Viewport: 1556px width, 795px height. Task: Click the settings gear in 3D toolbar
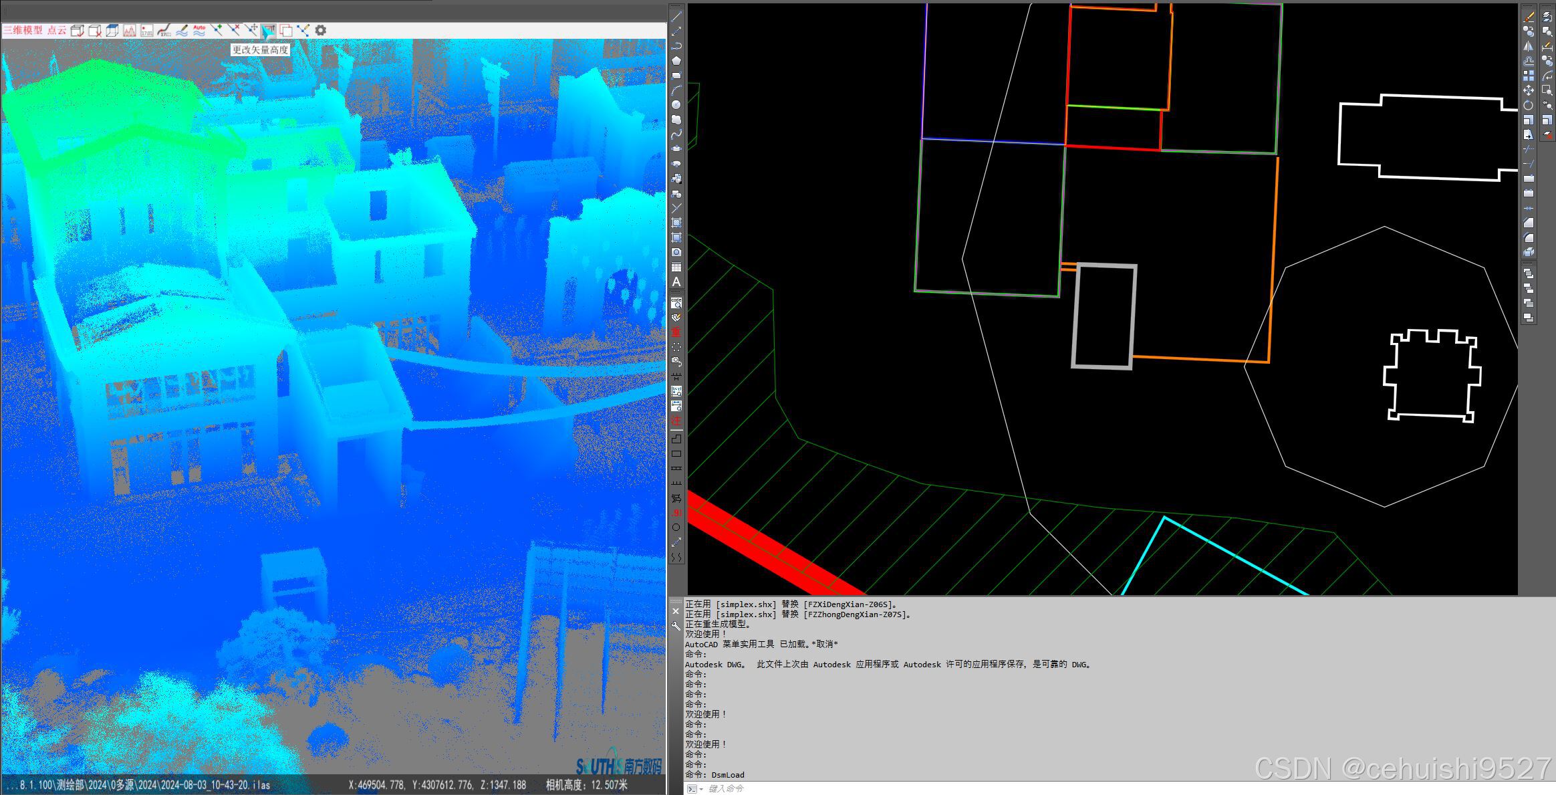tap(321, 30)
